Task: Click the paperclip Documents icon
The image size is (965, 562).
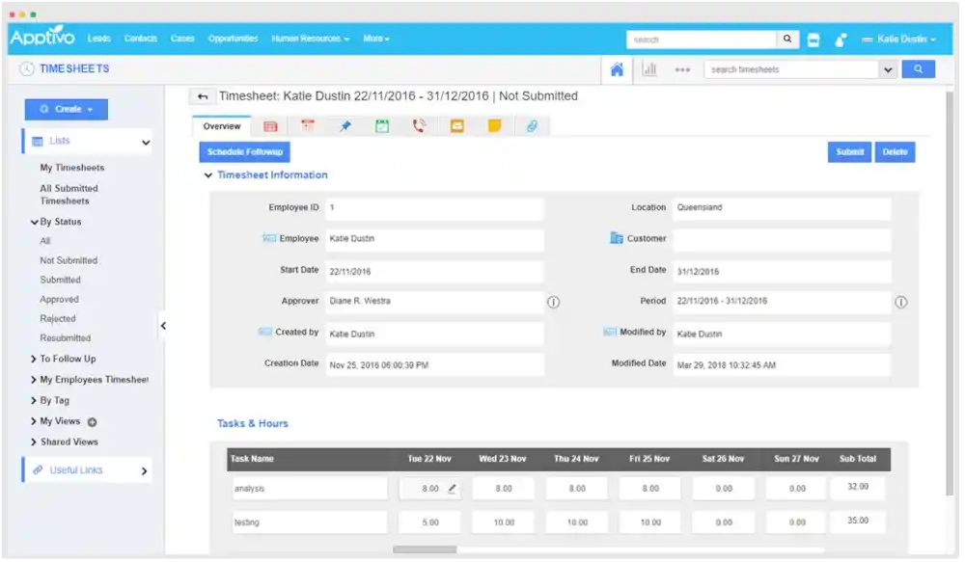Action: click(532, 125)
